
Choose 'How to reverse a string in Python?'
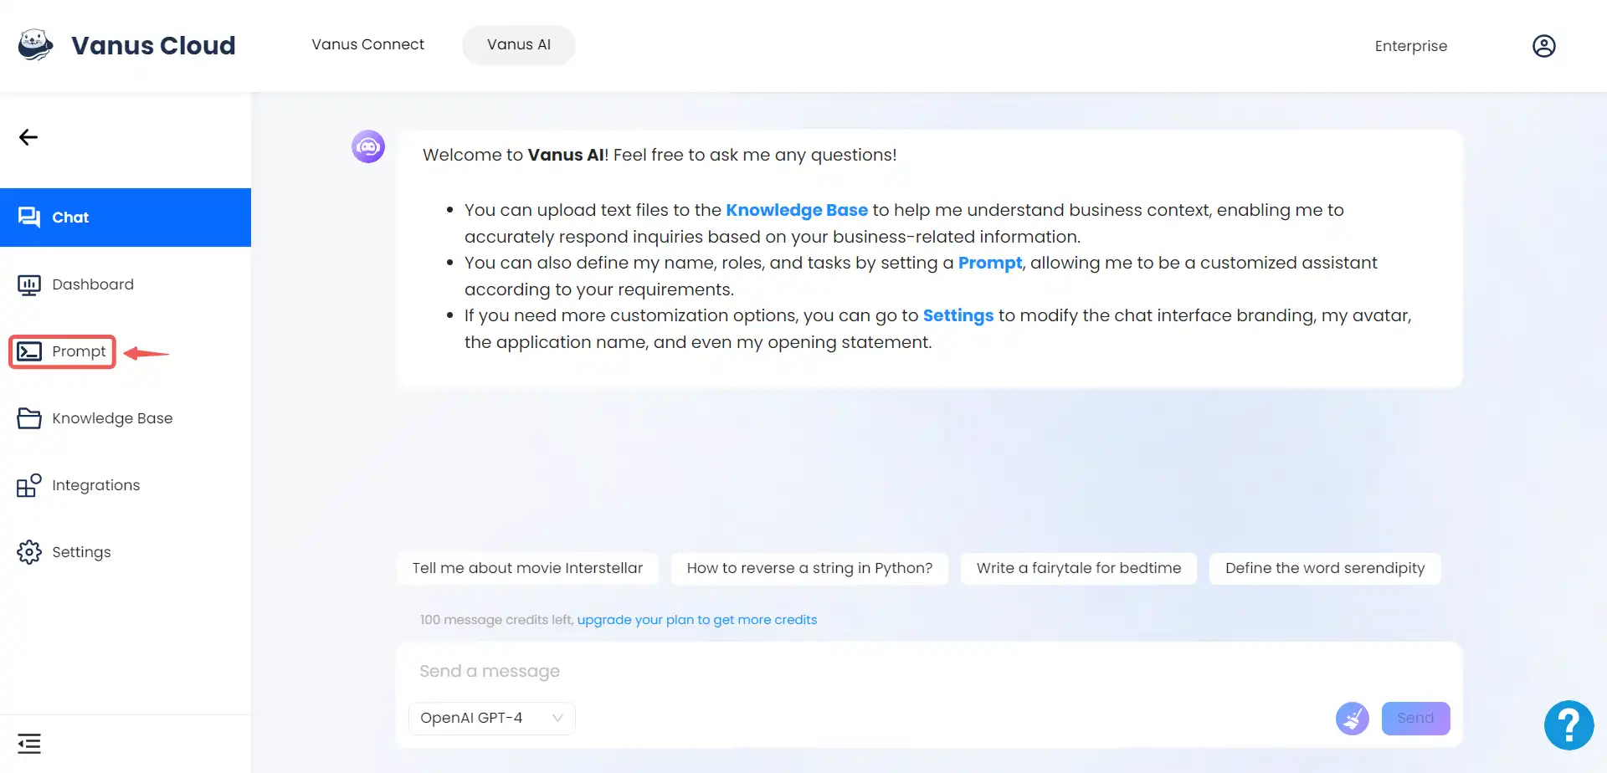809,568
